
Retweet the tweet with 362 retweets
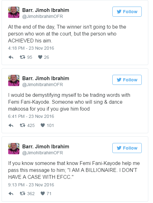pyautogui.click(x=23, y=194)
